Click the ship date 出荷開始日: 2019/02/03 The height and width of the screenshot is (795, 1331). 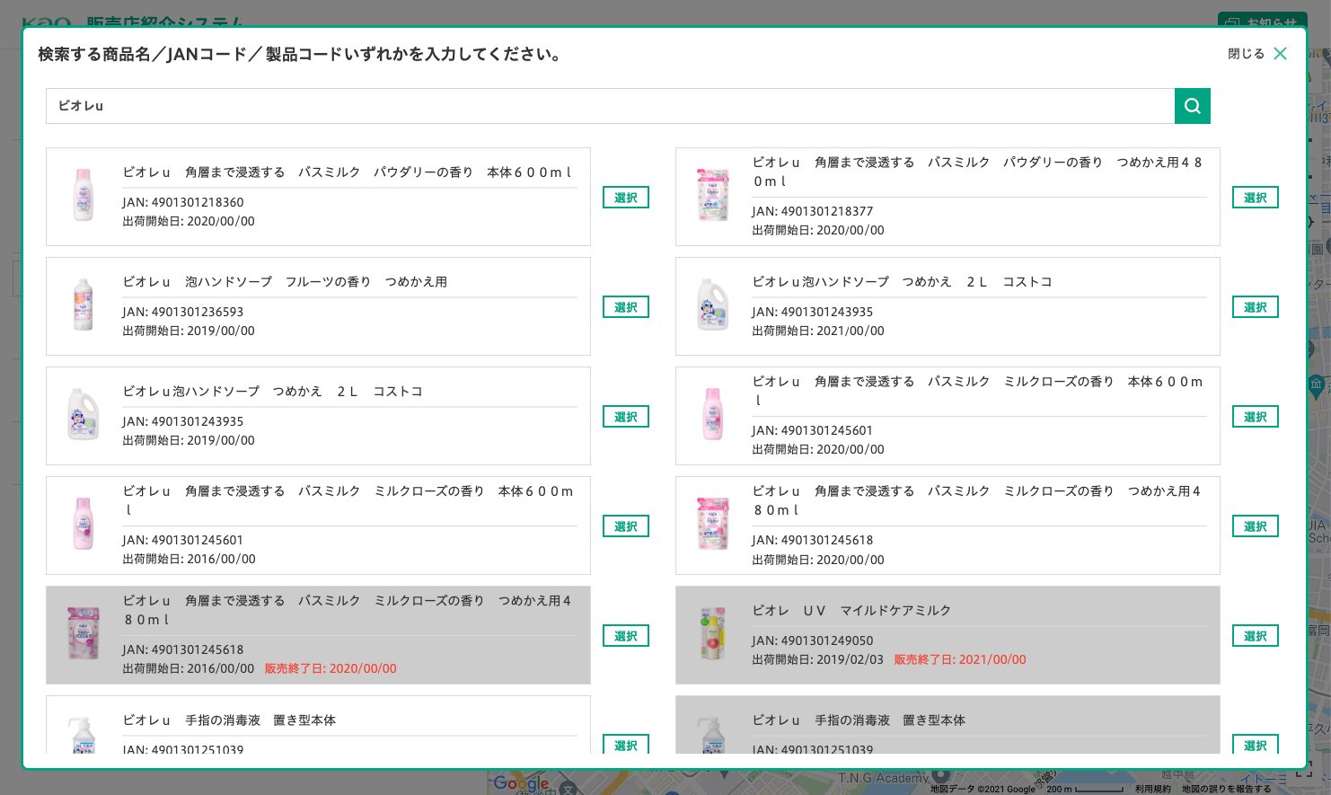click(x=817, y=659)
